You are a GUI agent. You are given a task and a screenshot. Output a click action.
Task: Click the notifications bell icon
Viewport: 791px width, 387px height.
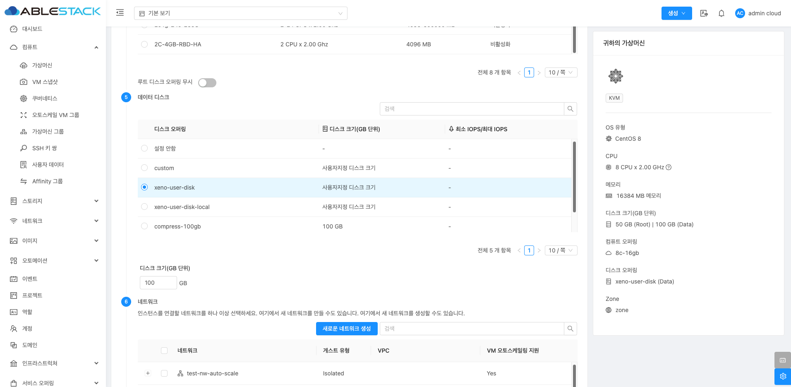pyautogui.click(x=721, y=13)
